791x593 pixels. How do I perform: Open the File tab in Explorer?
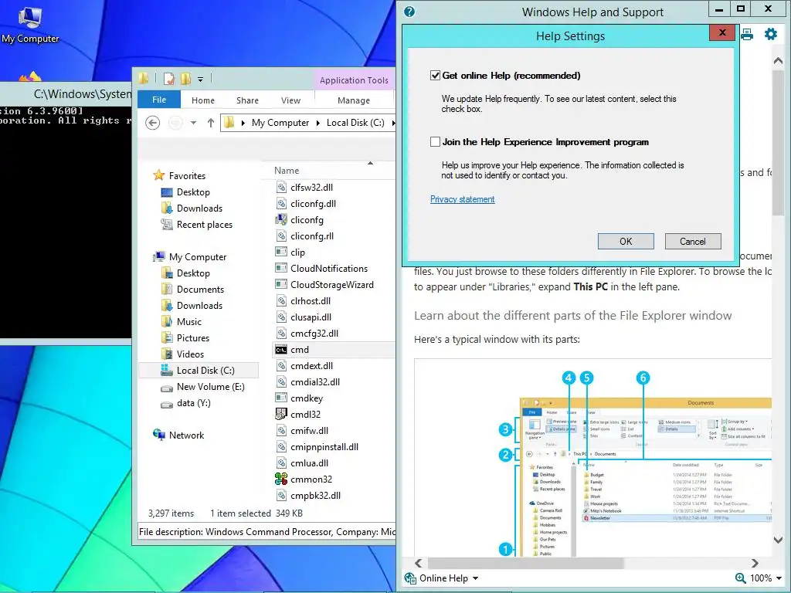[x=159, y=100]
